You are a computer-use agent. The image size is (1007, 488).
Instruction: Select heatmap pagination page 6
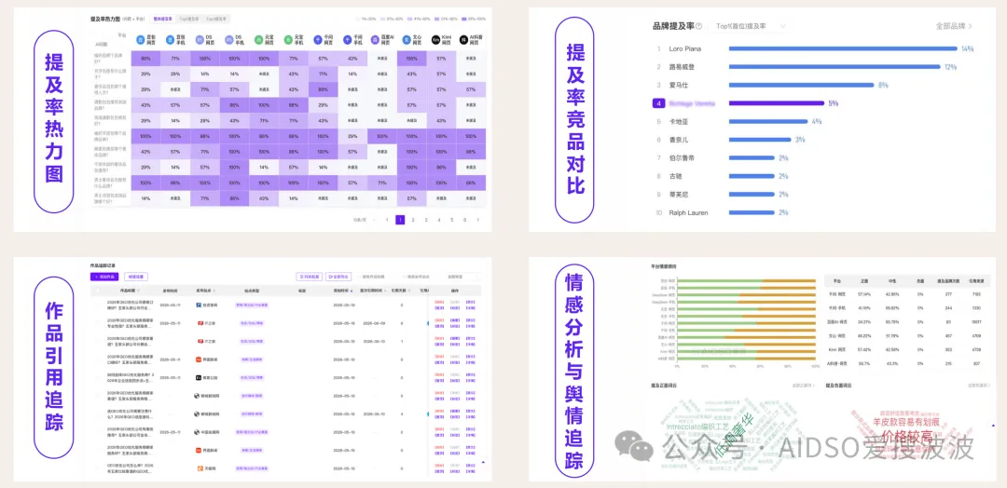[x=464, y=220]
